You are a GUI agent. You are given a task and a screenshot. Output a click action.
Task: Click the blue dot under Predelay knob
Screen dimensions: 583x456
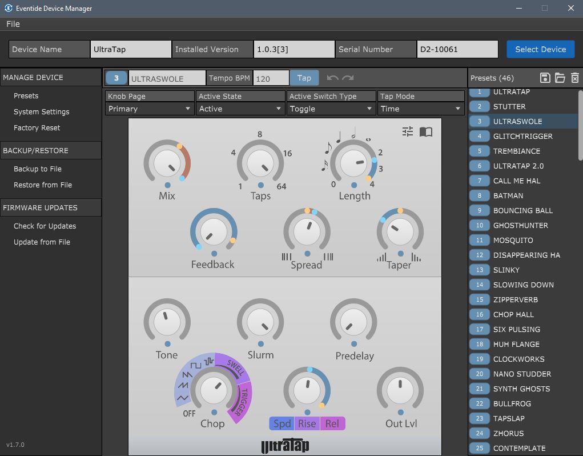point(354,344)
